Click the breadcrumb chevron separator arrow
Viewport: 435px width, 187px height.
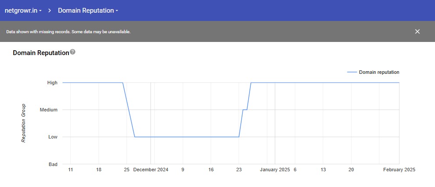click(x=50, y=10)
